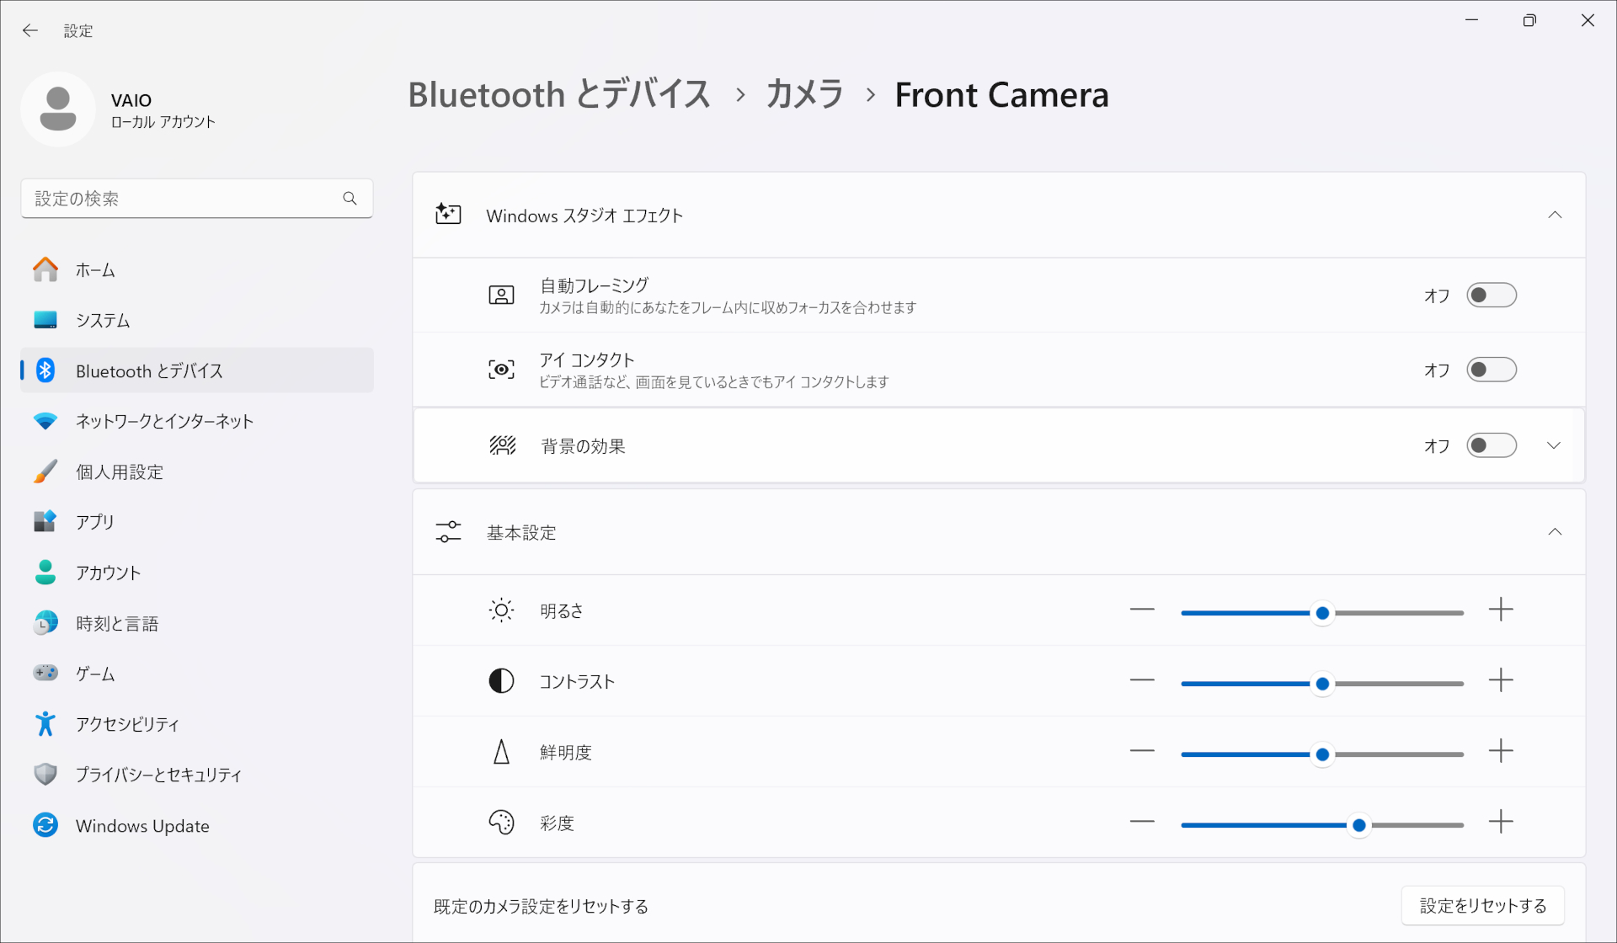This screenshot has height=943, width=1617.
Task: Open ネットワークとインターネット in the sidebar
Action: click(164, 421)
